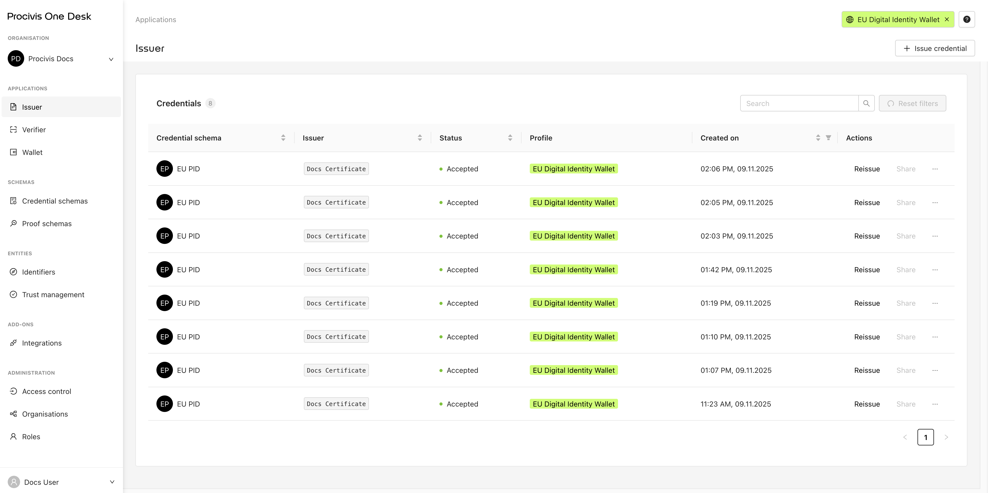Image resolution: width=988 pixels, height=493 pixels.
Task: Open the search magnifier in Credentials panel
Action: click(x=866, y=103)
